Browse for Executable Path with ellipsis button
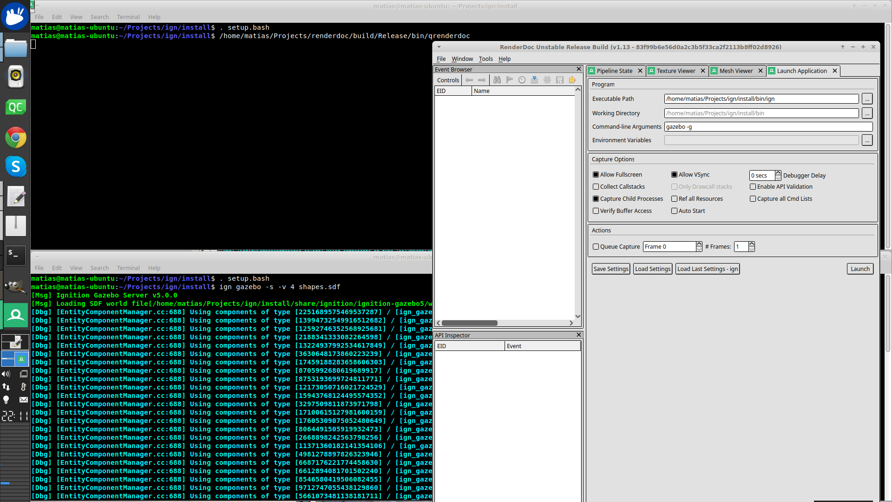This screenshot has height=502, width=892. (x=867, y=99)
